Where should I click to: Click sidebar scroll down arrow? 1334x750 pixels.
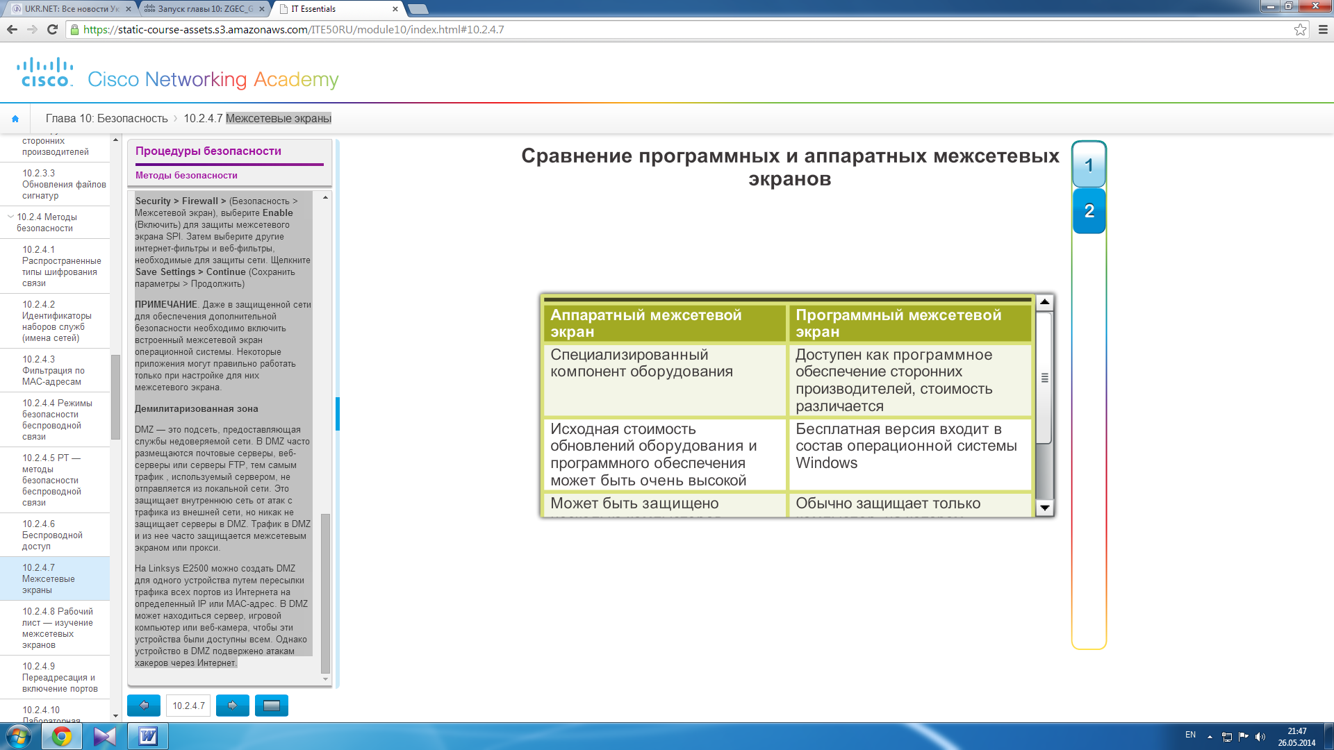coord(115,716)
